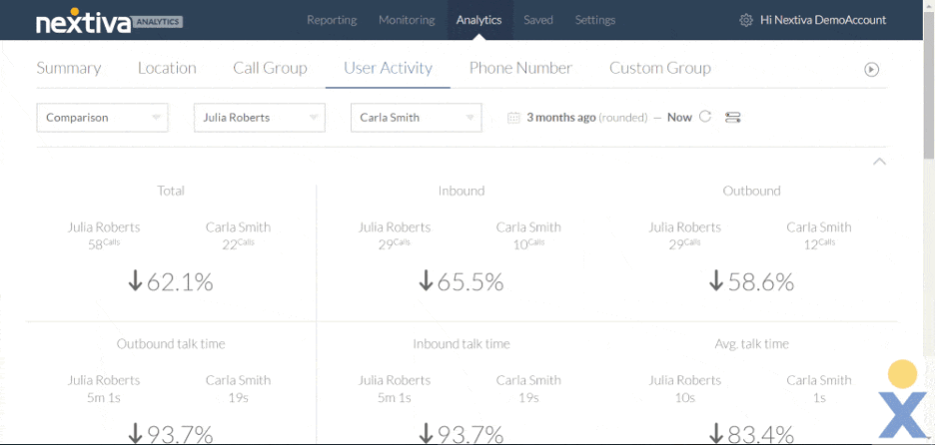
Task: Click the Total 62.1% change value
Action: (x=171, y=281)
